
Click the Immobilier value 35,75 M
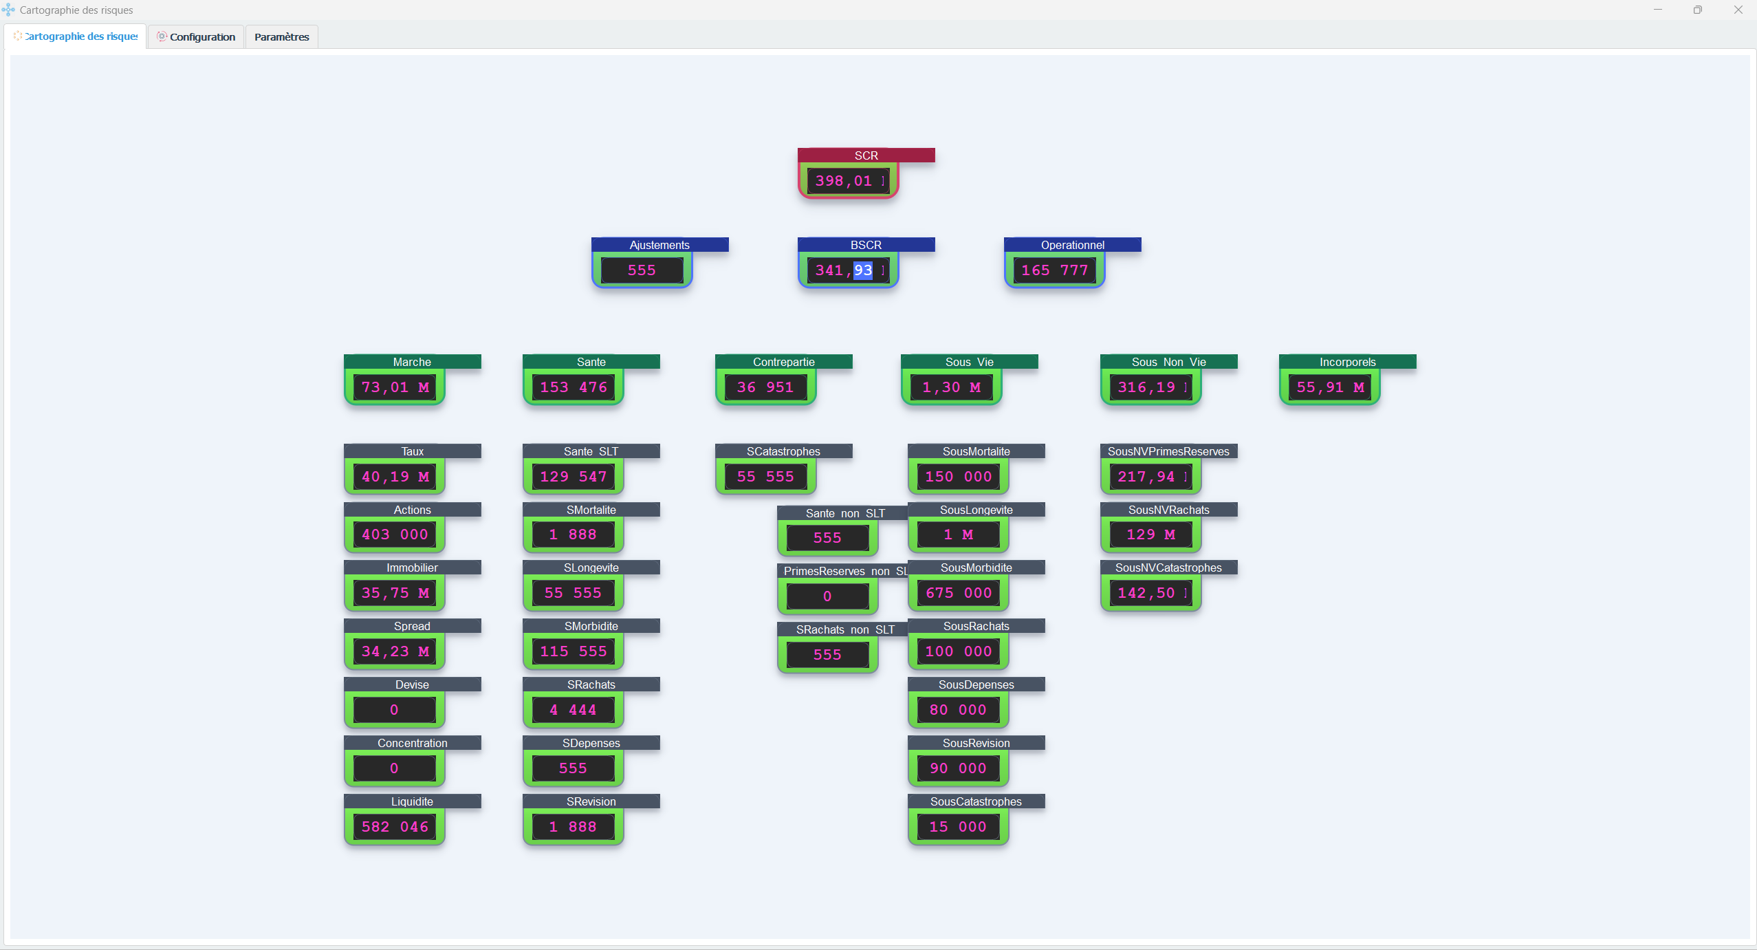[395, 593]
